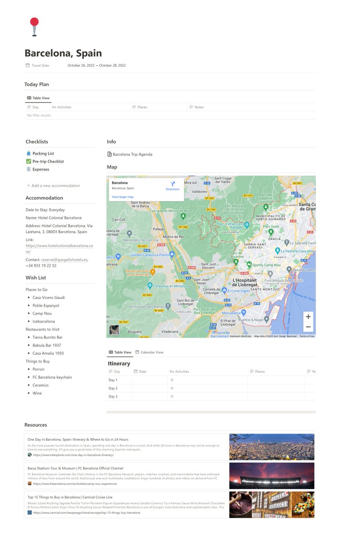Switch to the Calendar View tab
Image resolution: width=341 pixels, height=547 pixels.
pos(149,352)
